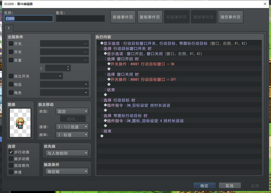
Task: Select the 插件指令 DW_图标_目标设定 4 line
Action: pyautogui.click(x=179, y=121)
